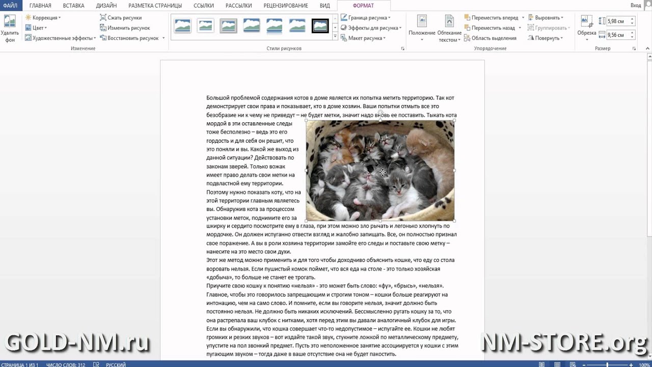This screenshot has width=652, height=367.
Task: Switch to the ВИД tab
Action: tap(325, 6)
